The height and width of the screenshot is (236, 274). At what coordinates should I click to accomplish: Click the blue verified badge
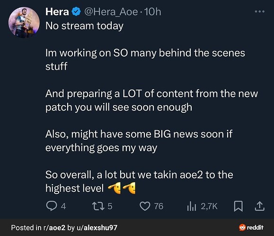coord(76,12)
